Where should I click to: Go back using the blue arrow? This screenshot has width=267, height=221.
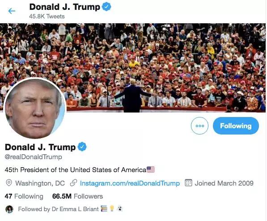(x=12, y=11)
